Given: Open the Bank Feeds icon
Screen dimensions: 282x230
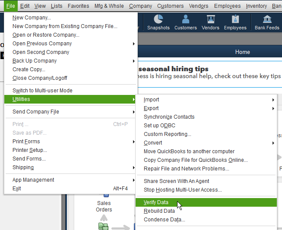Looking at the screenshot, I should [x=267, y=22].
